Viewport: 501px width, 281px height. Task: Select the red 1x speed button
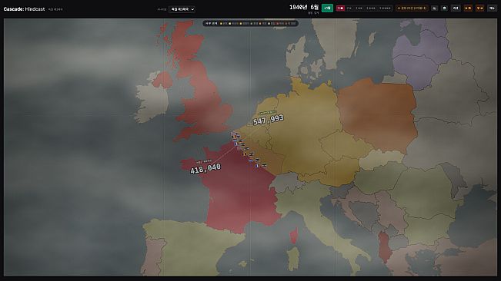coord(340,8)
